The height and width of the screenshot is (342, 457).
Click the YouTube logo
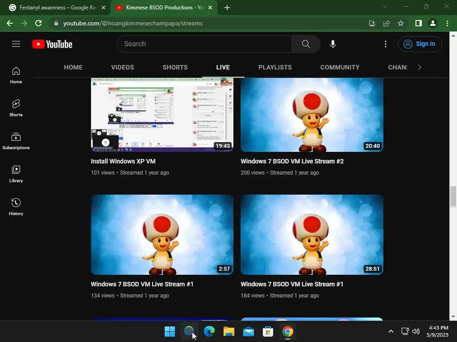click(x=52, y=44)
